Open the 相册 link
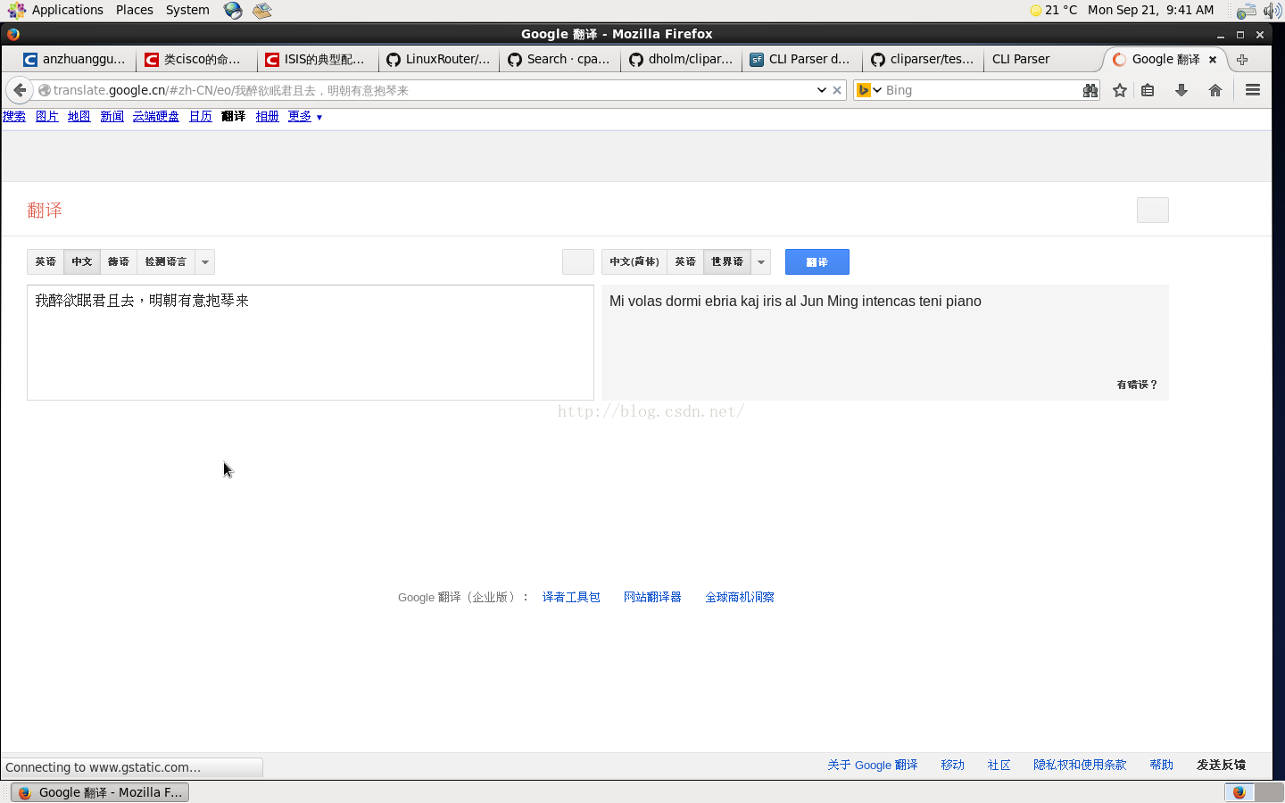Viewport: 1285px width, 803px height. pos(268,116)
